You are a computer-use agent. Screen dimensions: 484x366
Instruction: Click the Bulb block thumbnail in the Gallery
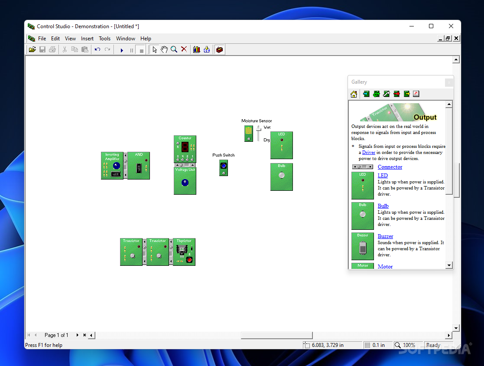coord(363,216)
